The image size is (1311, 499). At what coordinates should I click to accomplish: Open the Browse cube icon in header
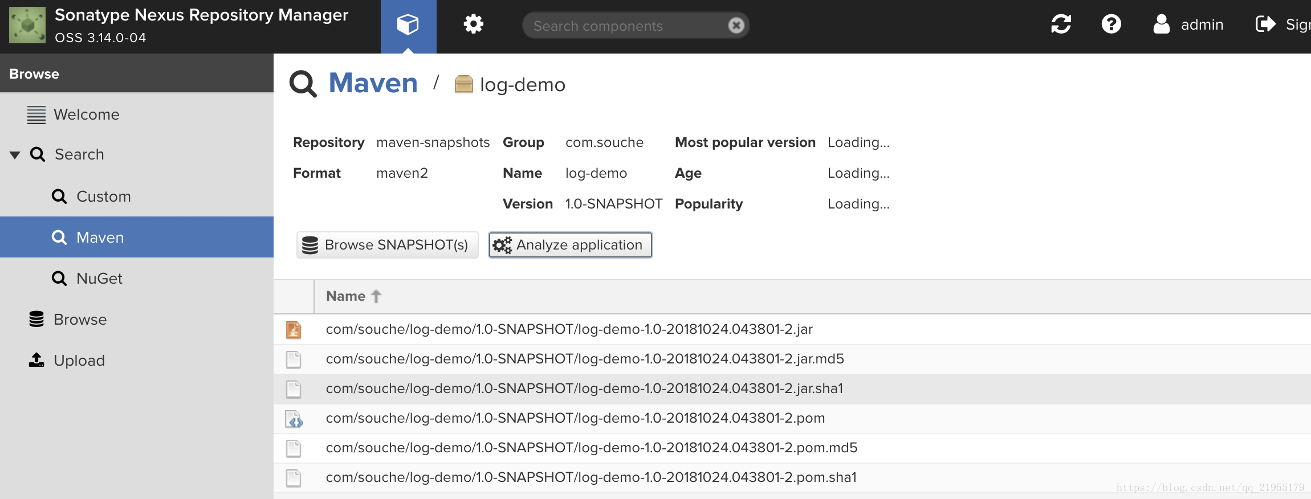click(x=408, y=24)
